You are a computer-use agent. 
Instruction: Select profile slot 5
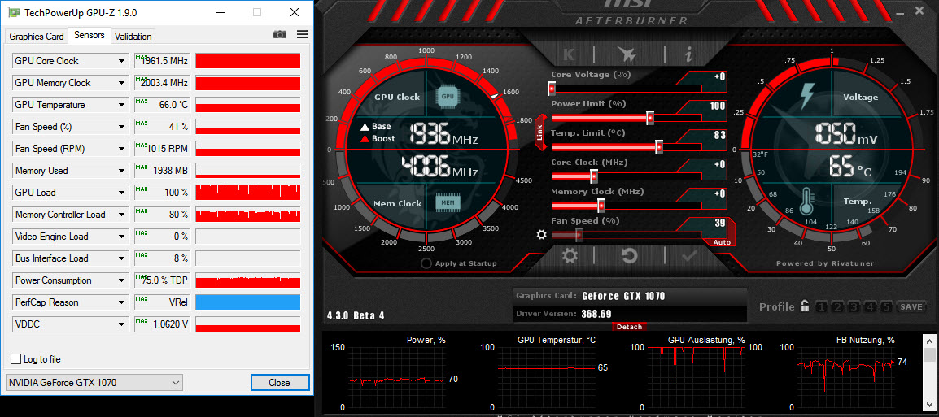[x=886, y=307]
